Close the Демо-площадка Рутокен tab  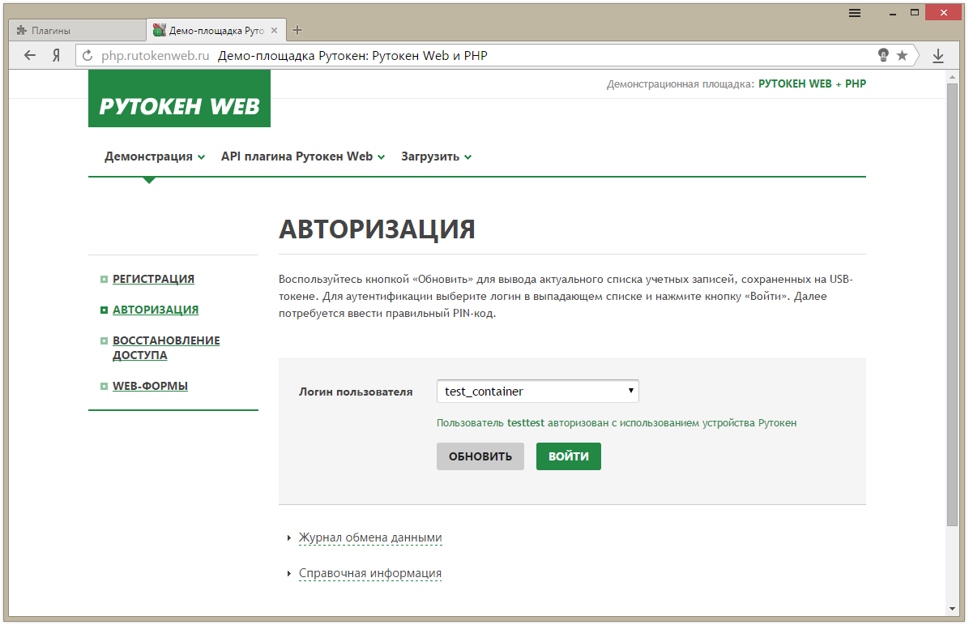coord(274,31)
